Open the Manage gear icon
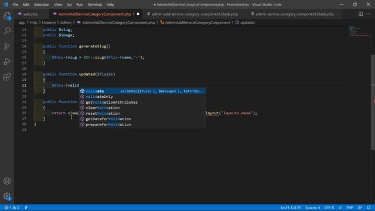Screen dimensions: 375x211 pos(7,196)
